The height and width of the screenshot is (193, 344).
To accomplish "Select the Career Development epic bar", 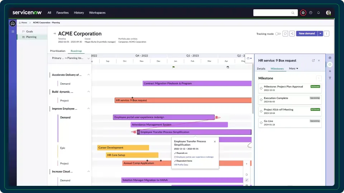I will pyautogui.click(x=123, y=148).
